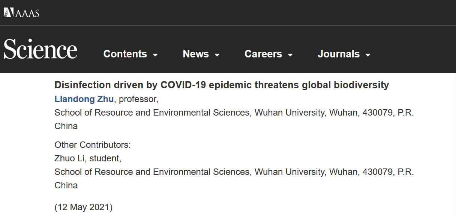This screenshot has width=456, height=215.
Task: Open the Journals menu
Action: 339,54
